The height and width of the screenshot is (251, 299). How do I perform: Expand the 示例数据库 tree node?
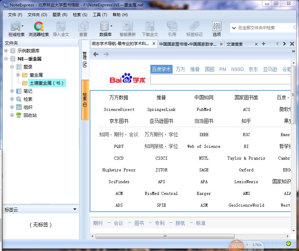coord(6,51)
